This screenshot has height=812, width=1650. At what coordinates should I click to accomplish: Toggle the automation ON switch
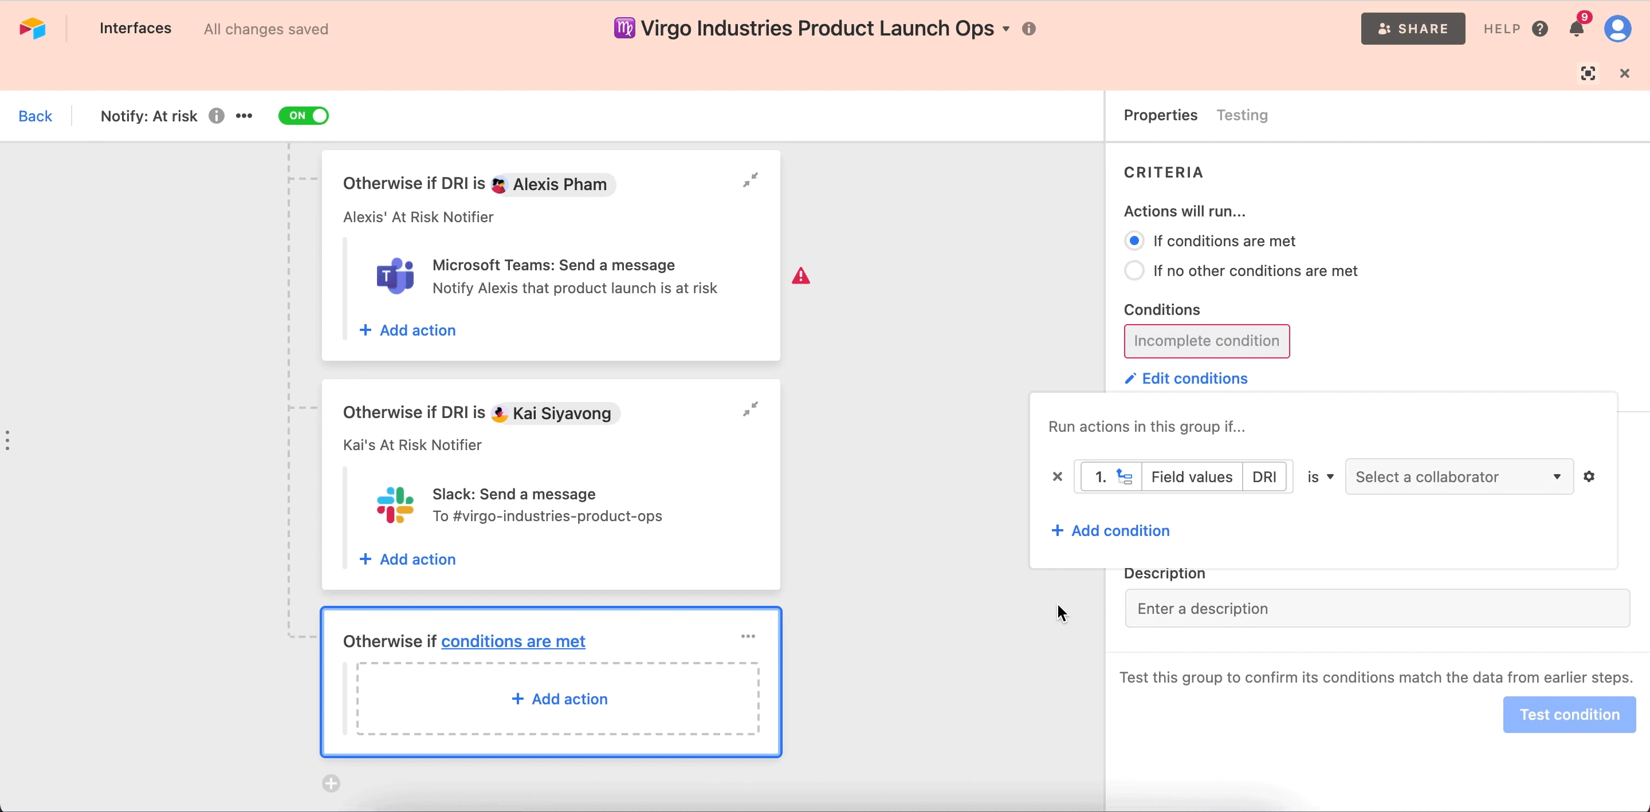(x=303, y=116)
